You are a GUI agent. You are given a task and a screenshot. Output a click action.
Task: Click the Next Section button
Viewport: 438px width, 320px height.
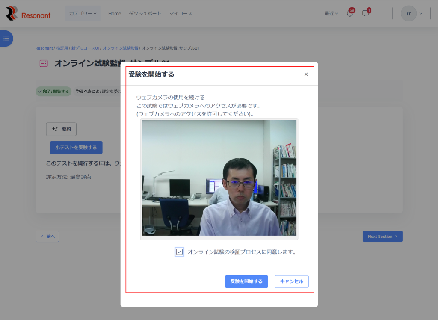click(x=382, y=237)
